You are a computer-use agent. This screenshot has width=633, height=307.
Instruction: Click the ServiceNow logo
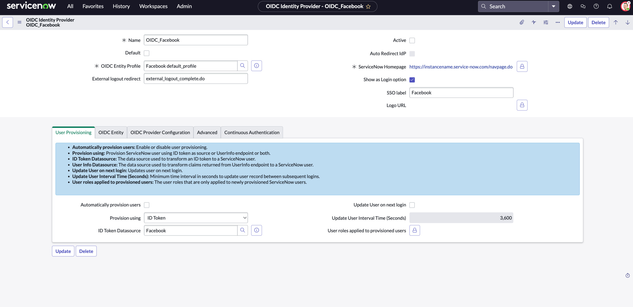31,6
